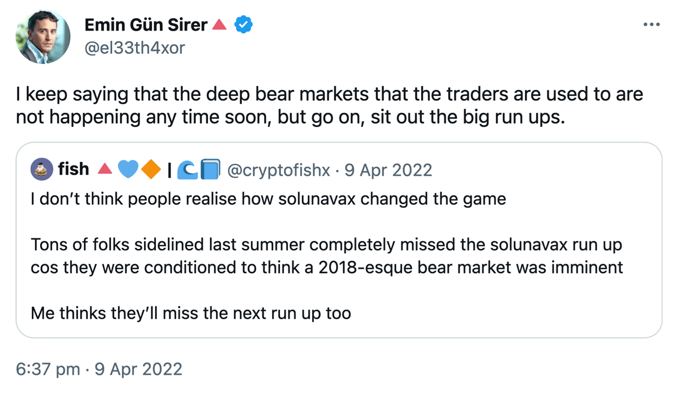Image resolution: width=680 pixels, height=393 pixels.
Task: Click the orange diamond emoji in fish's name
Action: (149, 169)
